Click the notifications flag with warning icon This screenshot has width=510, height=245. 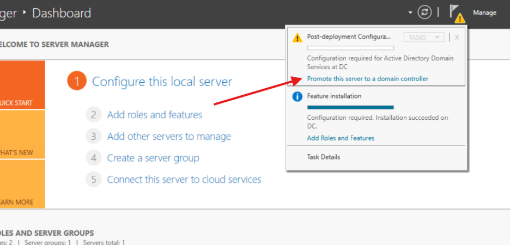coord(457,13)
